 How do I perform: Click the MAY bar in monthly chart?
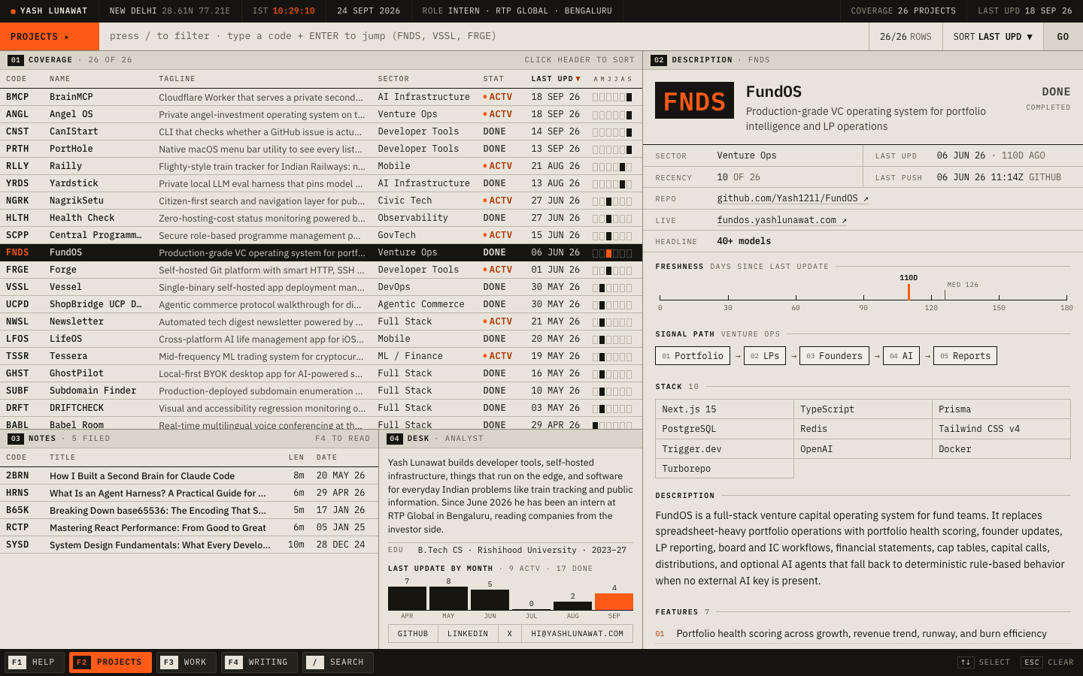pos(448,598)
